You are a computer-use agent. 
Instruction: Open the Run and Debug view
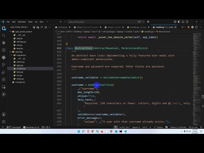coord(4,72)
